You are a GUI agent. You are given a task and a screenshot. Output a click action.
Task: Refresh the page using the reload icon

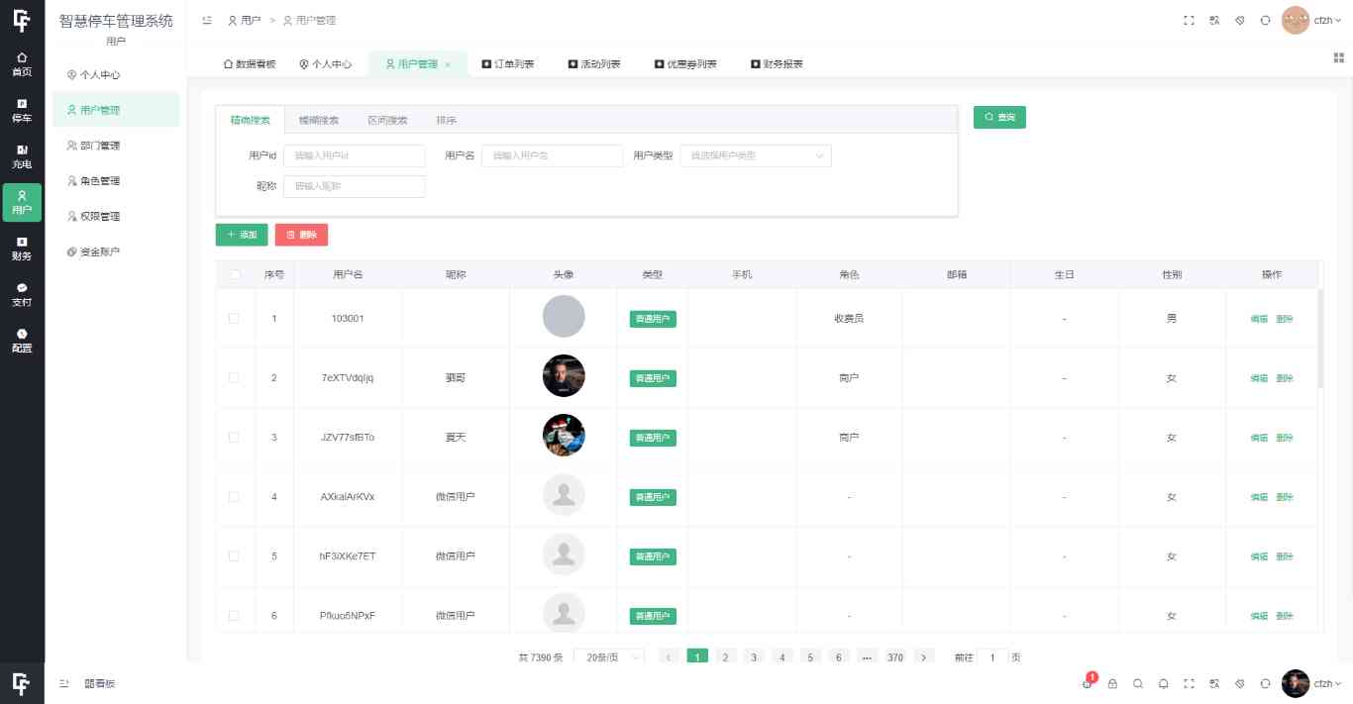(1265, 20)
